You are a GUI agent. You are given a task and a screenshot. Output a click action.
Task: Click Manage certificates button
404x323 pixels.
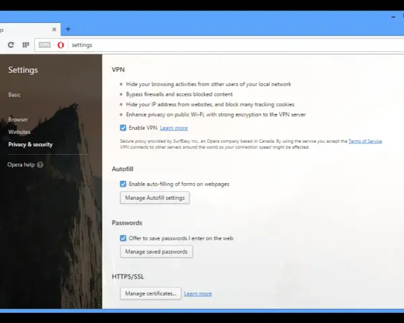pos(151,293)
